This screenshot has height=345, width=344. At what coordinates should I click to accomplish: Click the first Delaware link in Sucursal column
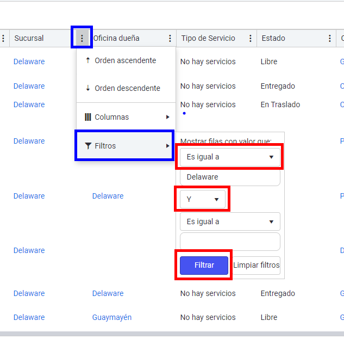(29, 61)
